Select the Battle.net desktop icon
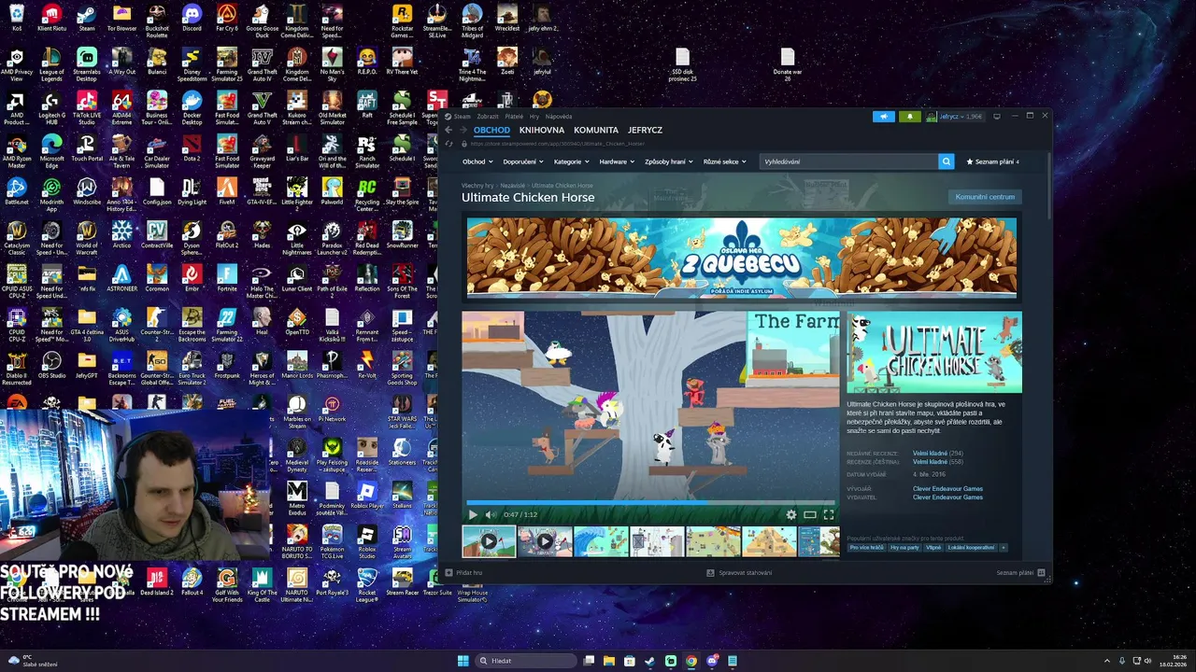1196x672 pixels. point(17,191)
